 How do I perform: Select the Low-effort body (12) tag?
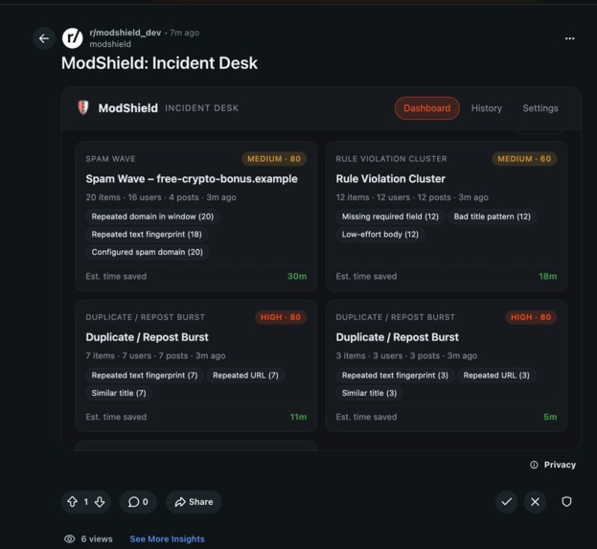point(380,234)
